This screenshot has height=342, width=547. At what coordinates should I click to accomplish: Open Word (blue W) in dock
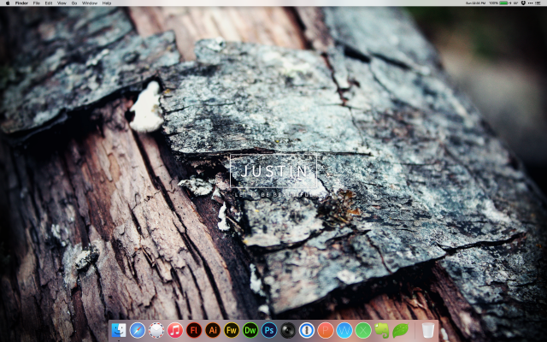point(344,330)
